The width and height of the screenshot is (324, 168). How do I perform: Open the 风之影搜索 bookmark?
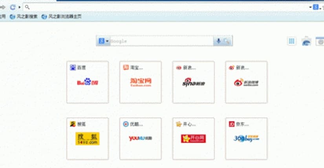point(24,17)
